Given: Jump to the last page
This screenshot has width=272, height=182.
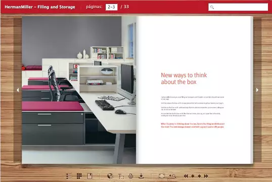Looking at the screenshot, I should 206,176.
